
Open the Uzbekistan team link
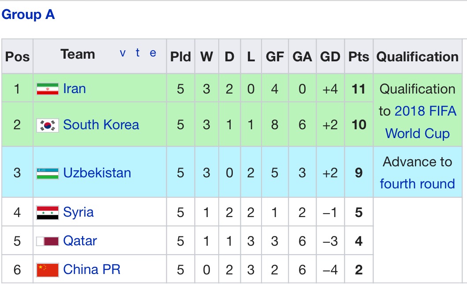(97, 172)
